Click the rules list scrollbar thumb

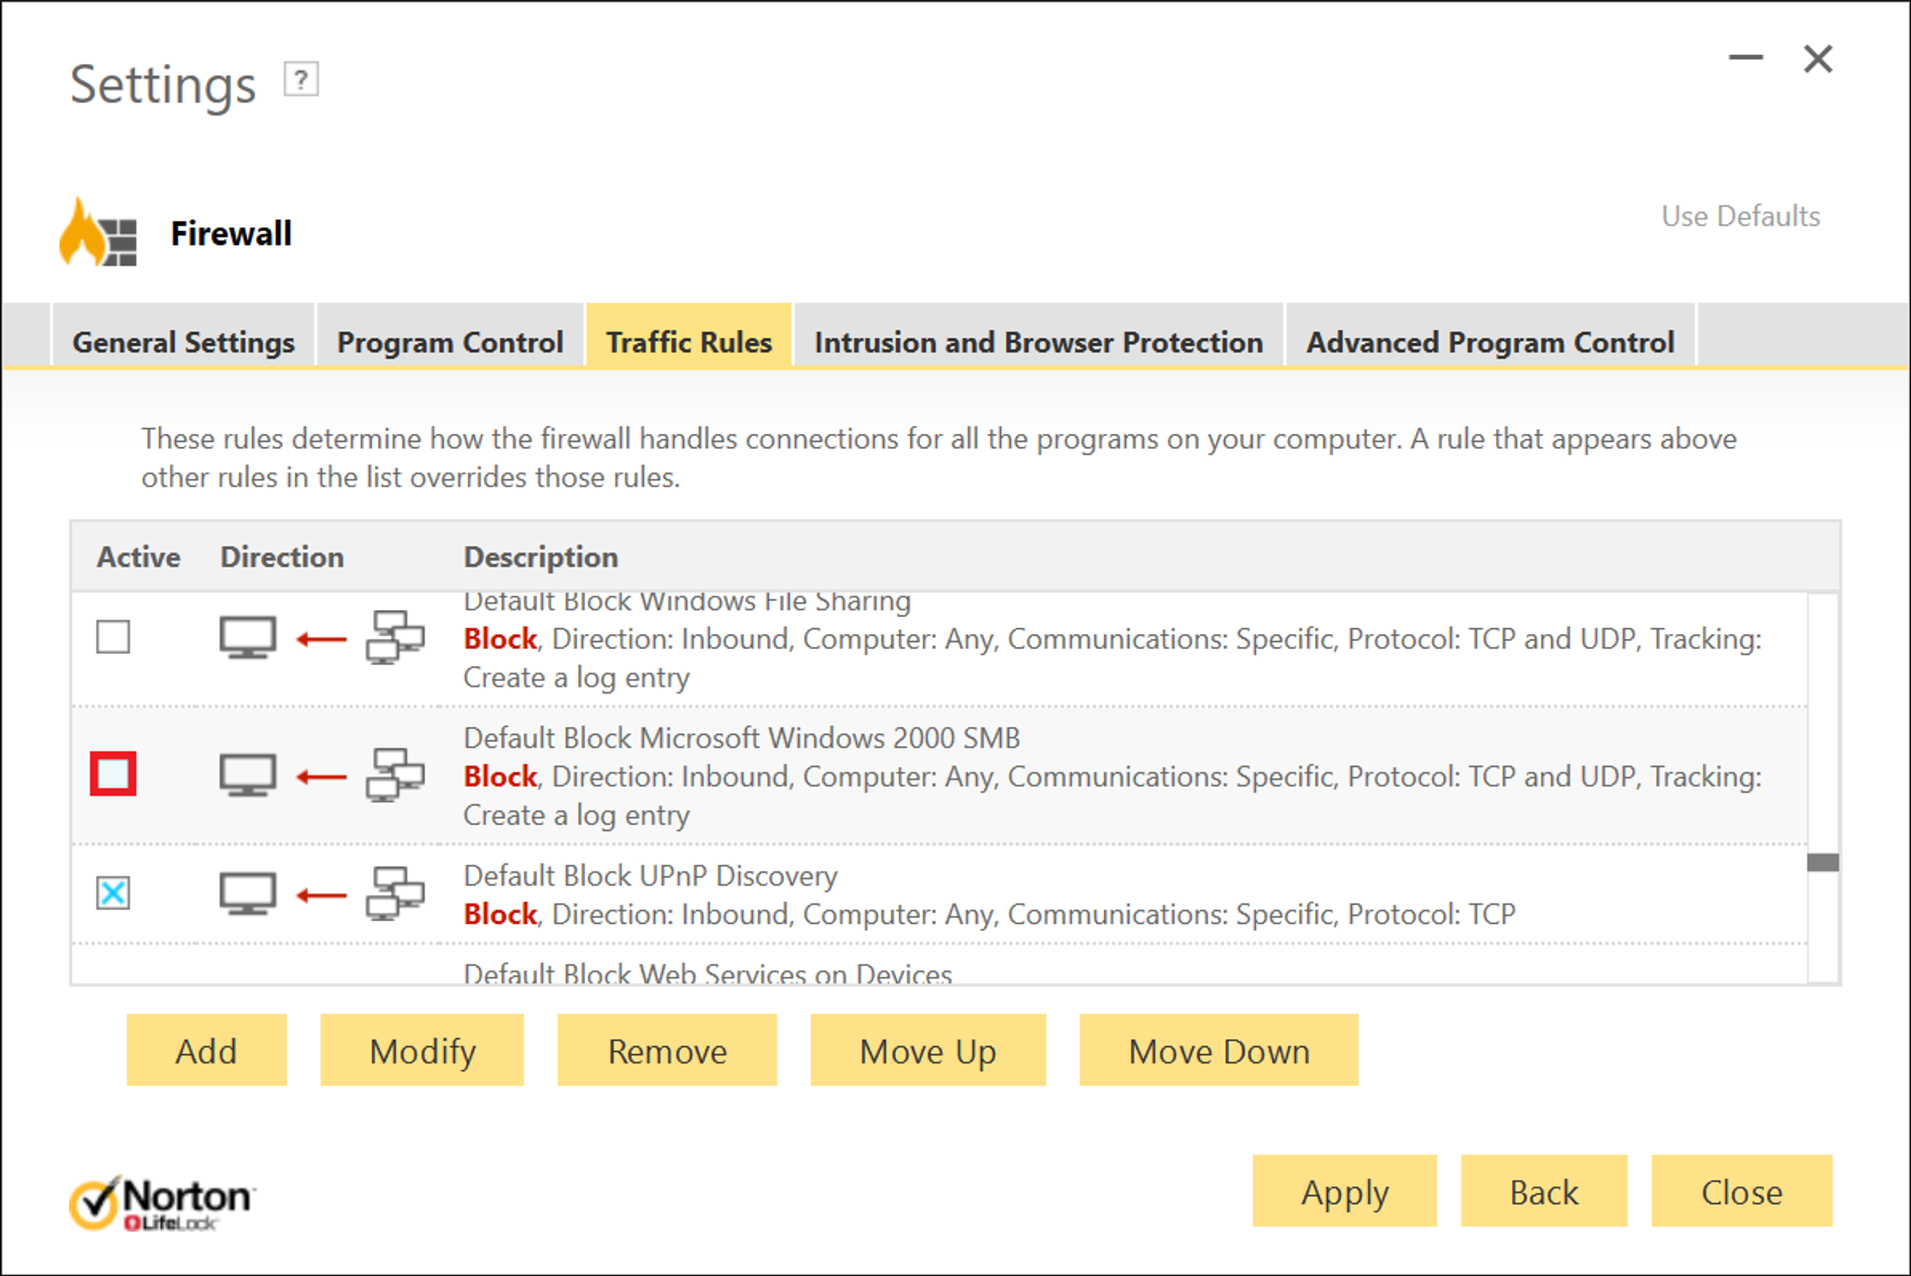point(1823,863)
